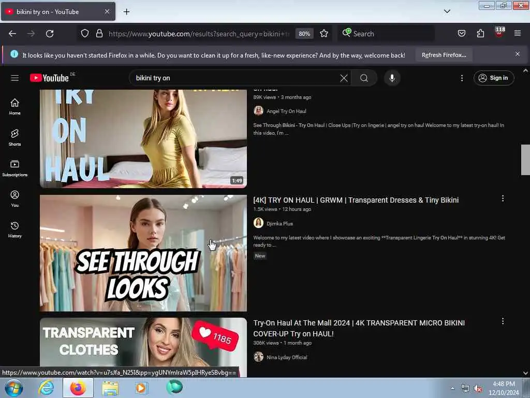This screenshot has width=530, height=398.
Task: Open YouTube settings three-dot menu
Action: tap(462, 78)
